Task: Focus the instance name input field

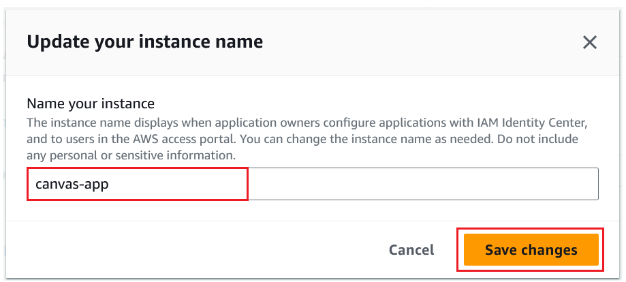Action: coord(313,184)
